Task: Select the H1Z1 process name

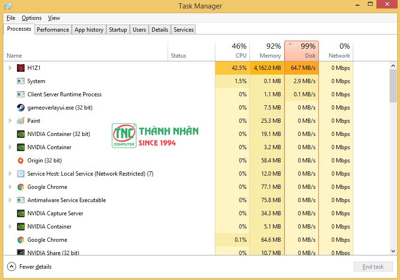Action: 34,68
